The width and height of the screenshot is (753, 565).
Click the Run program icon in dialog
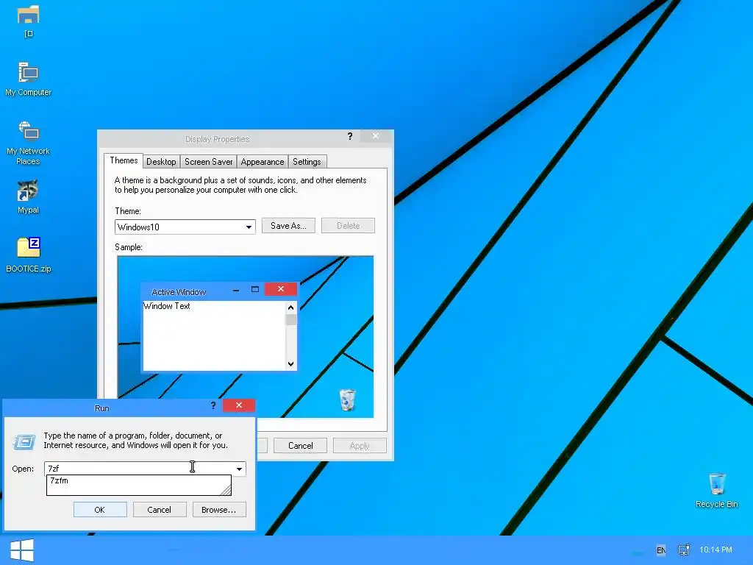[x=24, y=441]
